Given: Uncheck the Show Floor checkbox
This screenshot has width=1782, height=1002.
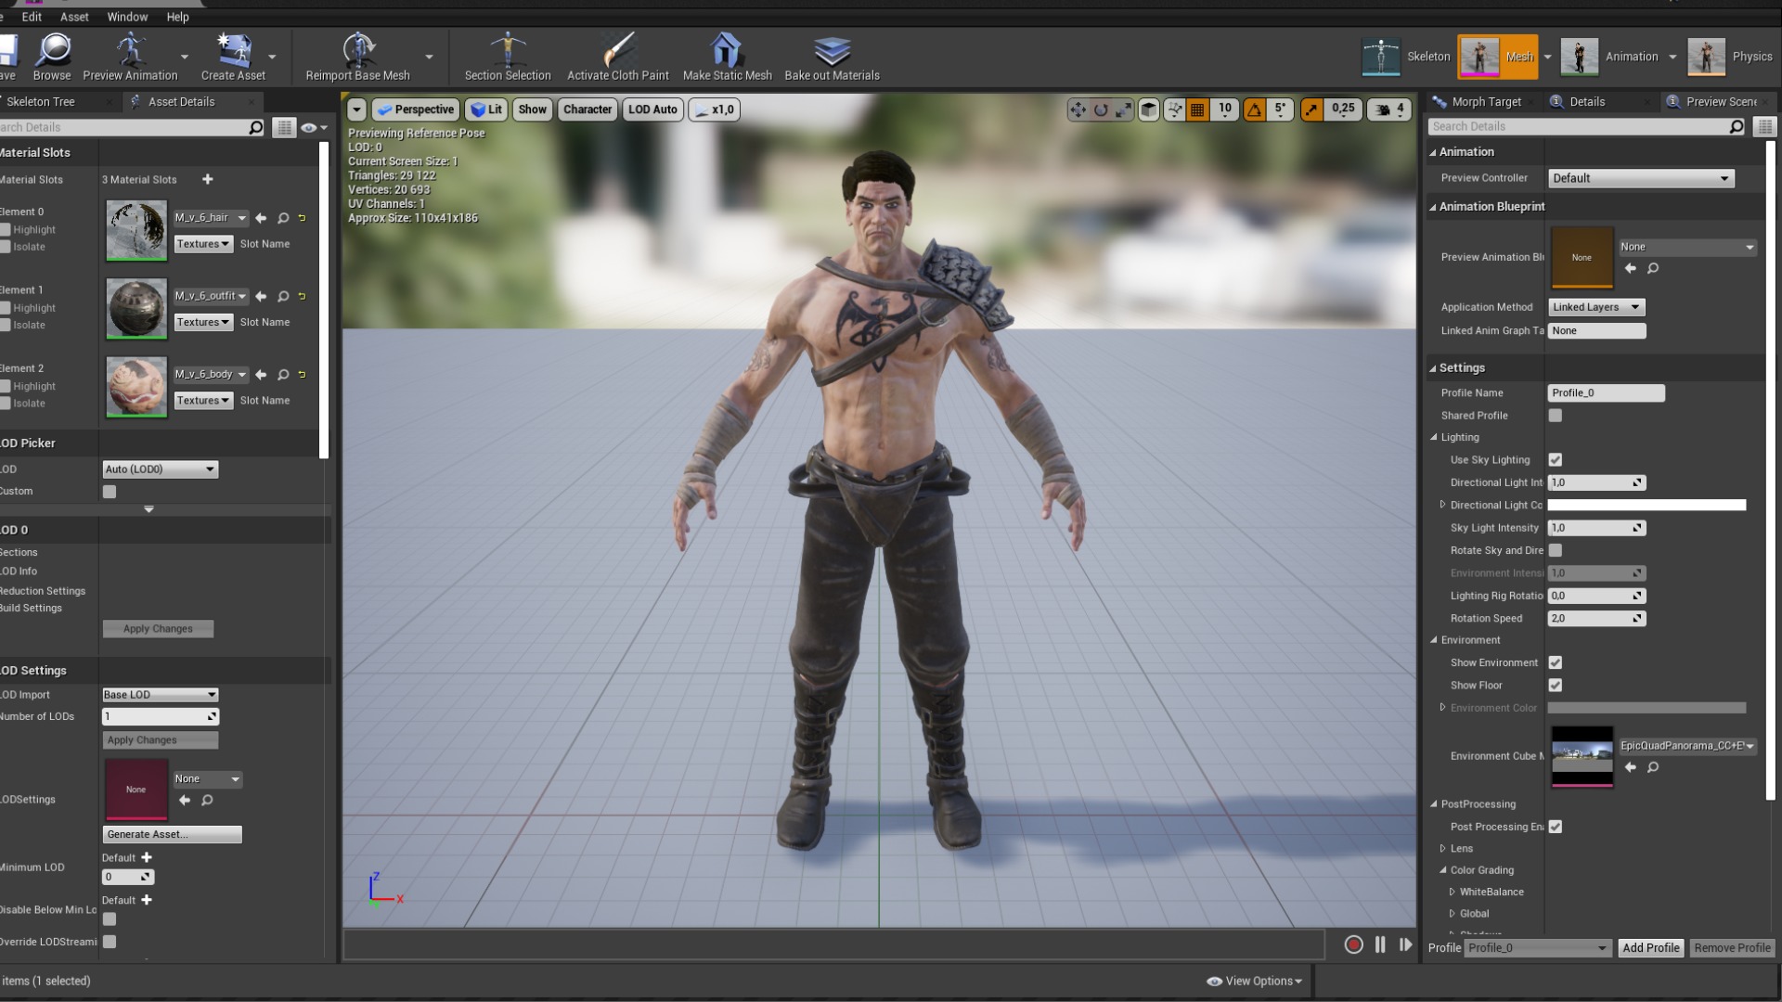Looking at the screenshot, I should (x=1556, y=686).
